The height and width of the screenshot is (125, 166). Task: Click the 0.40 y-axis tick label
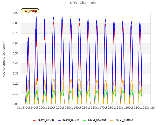pyautogui.click(x=16, y=63)
